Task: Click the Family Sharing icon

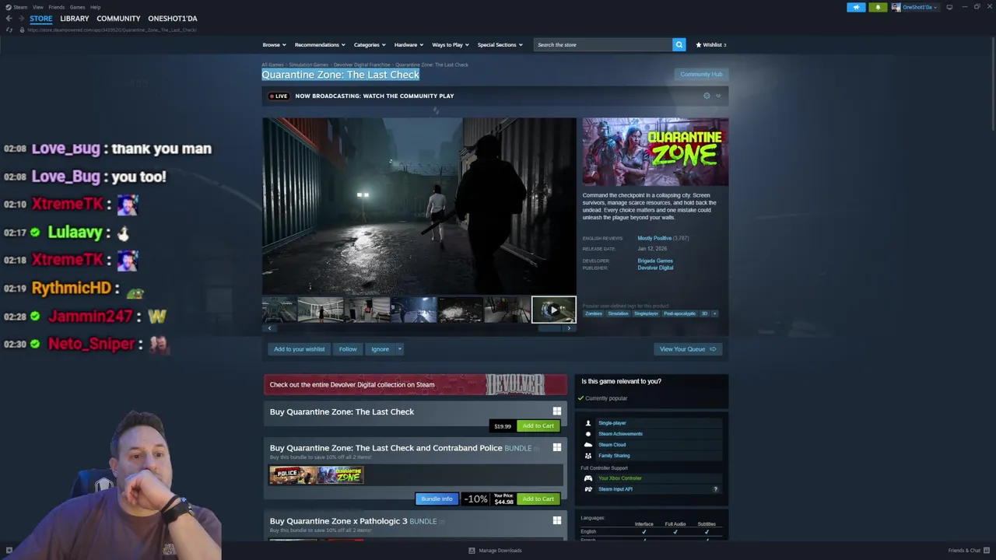Action: click(x=588, y=456)
